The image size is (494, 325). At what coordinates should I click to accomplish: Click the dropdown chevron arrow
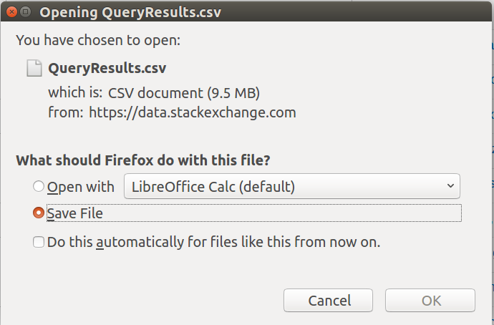(450, 186)
